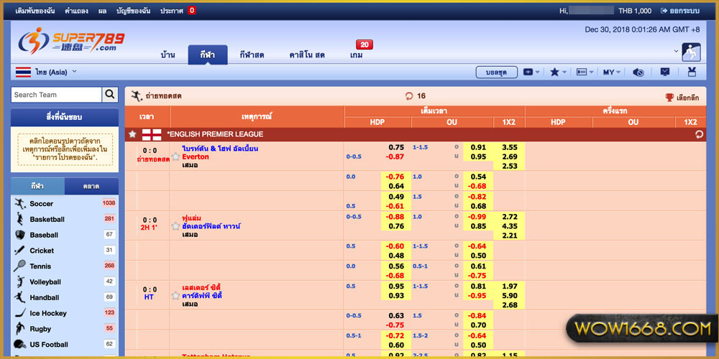
Task: Click the search magnifier icon
Action: (110, 95)
